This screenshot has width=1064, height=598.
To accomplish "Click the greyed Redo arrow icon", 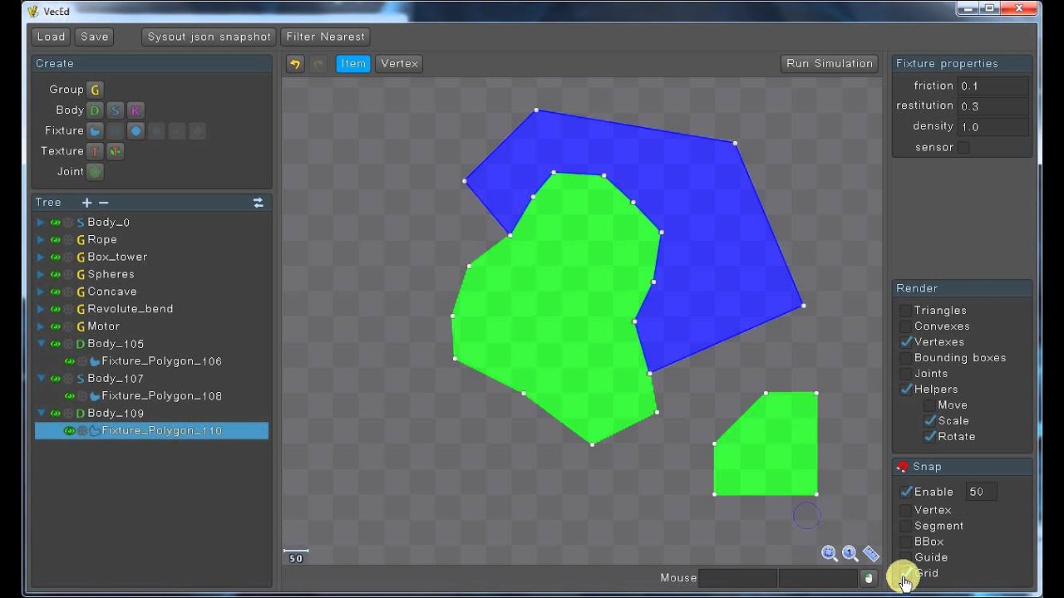I will click(x=318, y=64).
